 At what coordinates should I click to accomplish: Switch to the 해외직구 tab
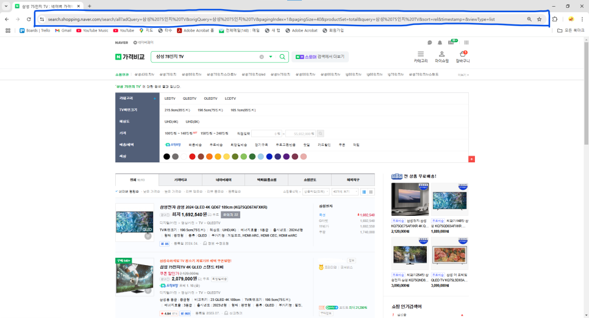coord(352,180)
